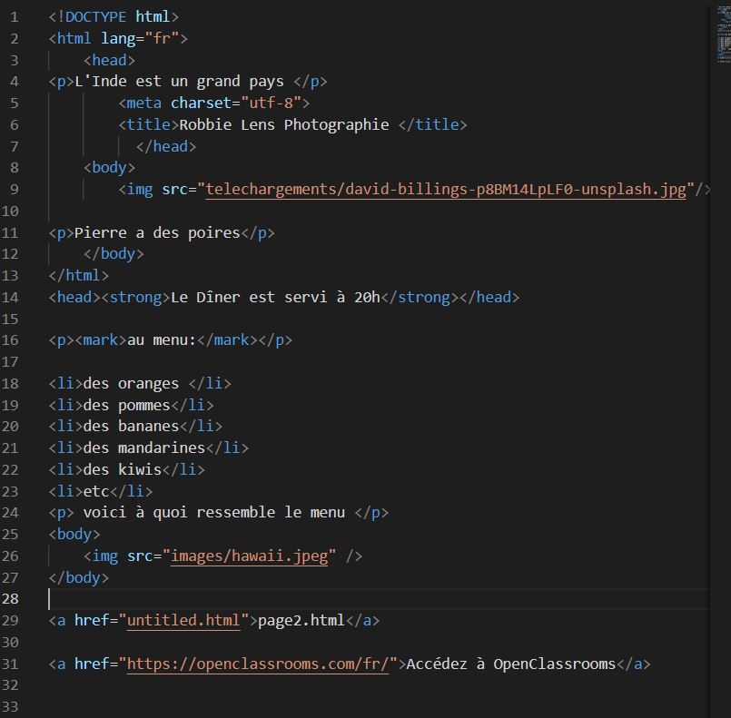Viewport: 731px width, 718px height.
Task: Click the list item containing "des kiwis"
Action: point(123,469)
